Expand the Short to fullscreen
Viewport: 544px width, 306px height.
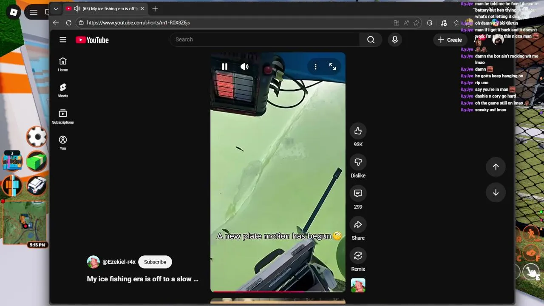[x=332, y=66]
